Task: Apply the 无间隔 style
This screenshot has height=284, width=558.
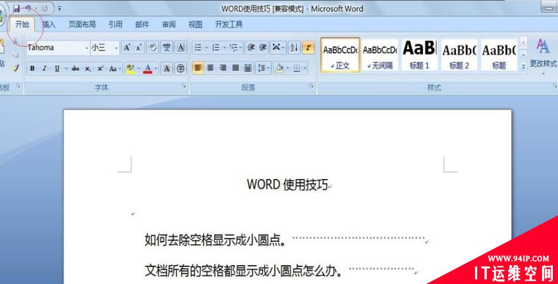Action: (x=380, y=55)
